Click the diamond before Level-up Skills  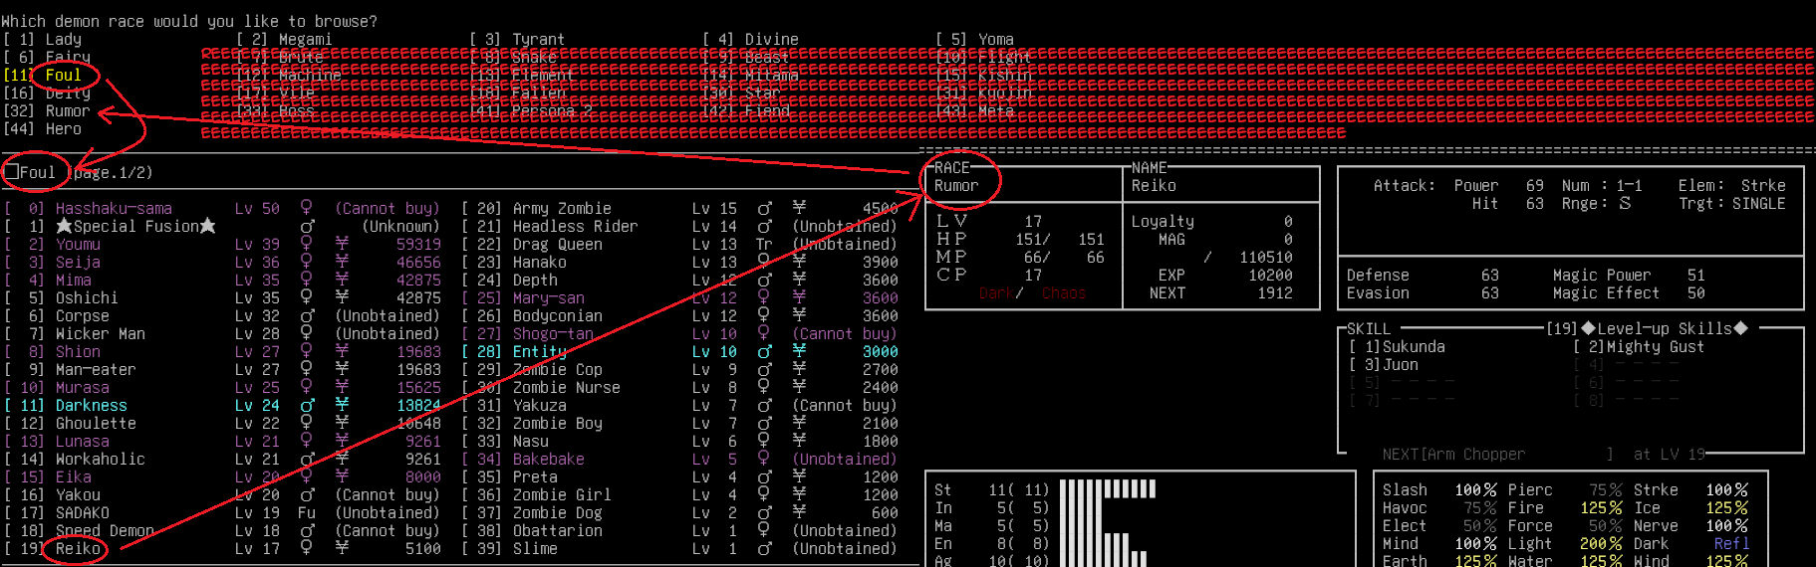(x=1588, y=328)
